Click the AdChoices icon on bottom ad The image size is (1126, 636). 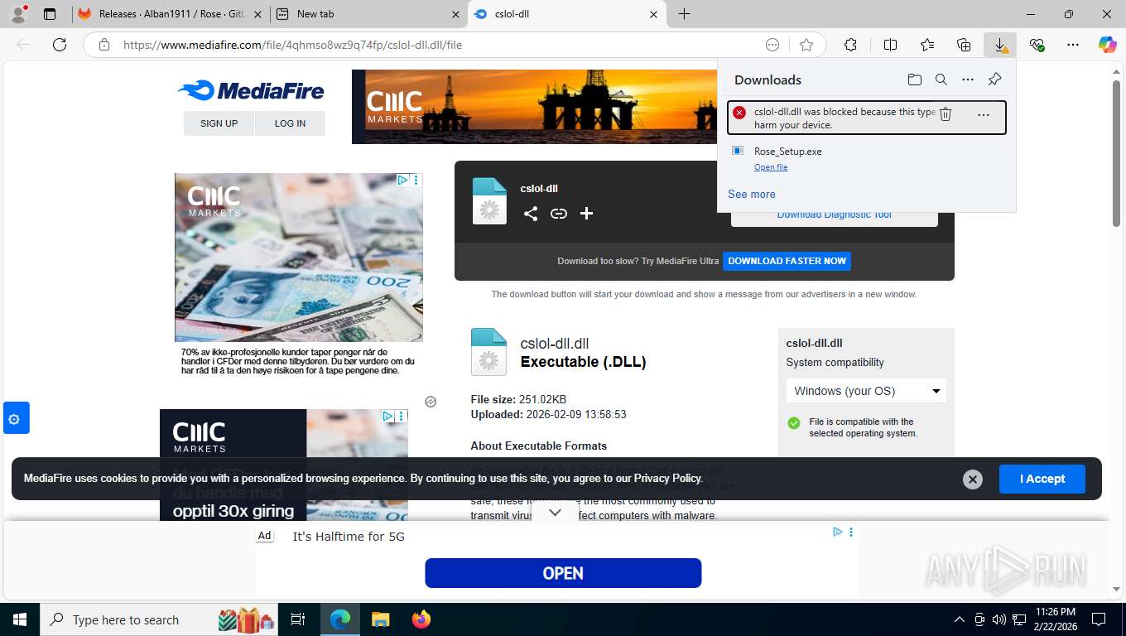(838, 532)
